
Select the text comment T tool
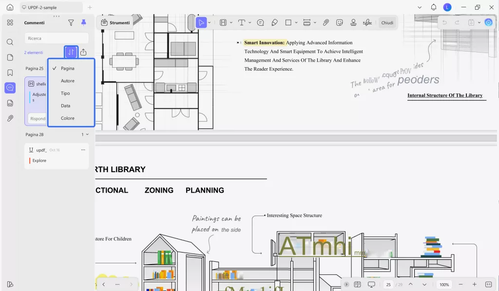pyautogui.click(x=242, y=22)
